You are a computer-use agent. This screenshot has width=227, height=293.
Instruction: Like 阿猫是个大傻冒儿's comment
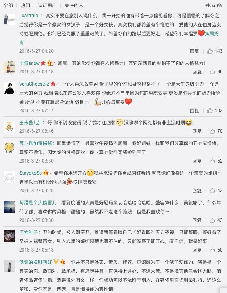[x=212, y=220]
